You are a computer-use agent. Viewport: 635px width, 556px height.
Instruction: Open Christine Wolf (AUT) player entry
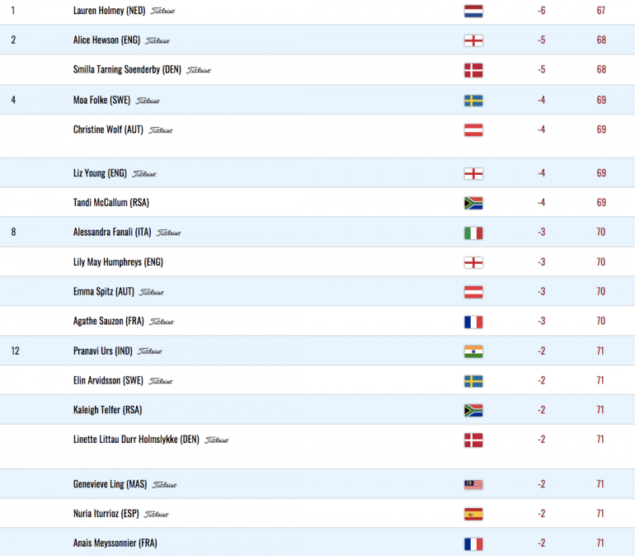point(108,130)
